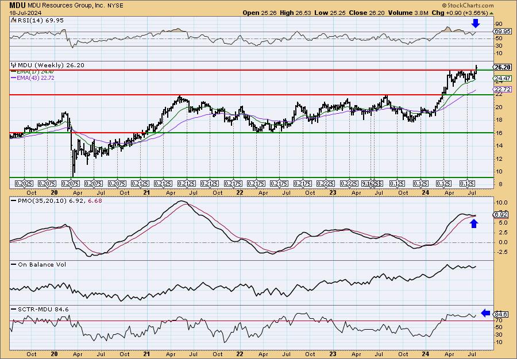Click the 14 label on the price axis
Image resolution: width=517 pixels, height=359 pixels.
499,146
